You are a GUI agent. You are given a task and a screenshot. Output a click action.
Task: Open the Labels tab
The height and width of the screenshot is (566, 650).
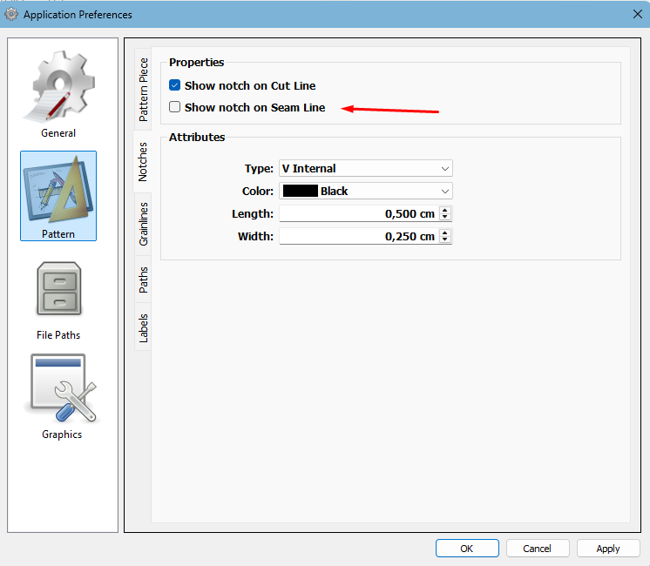coord(144,327)
